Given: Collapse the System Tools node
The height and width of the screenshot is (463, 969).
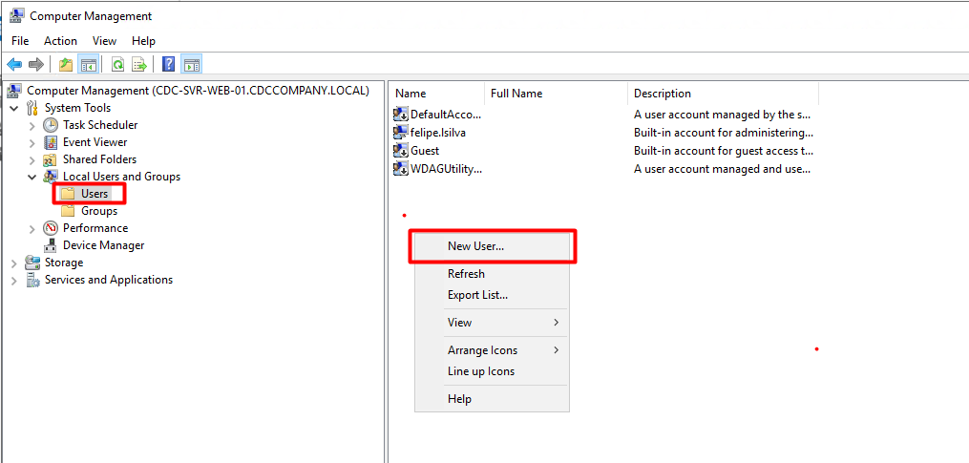Looking at the screenshot, I should [14, 108].
